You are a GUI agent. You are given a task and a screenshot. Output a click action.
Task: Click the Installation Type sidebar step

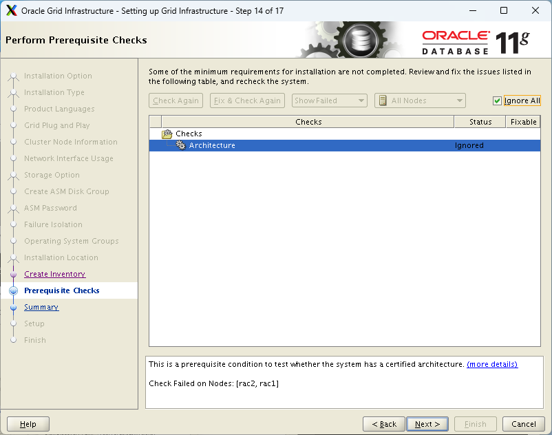(54, 92)
